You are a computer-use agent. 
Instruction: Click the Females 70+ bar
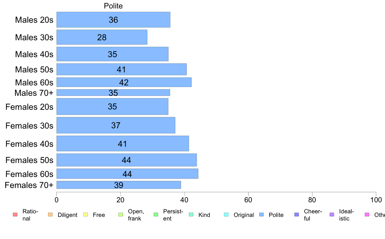pyautogui.click(x=119, y=185)
